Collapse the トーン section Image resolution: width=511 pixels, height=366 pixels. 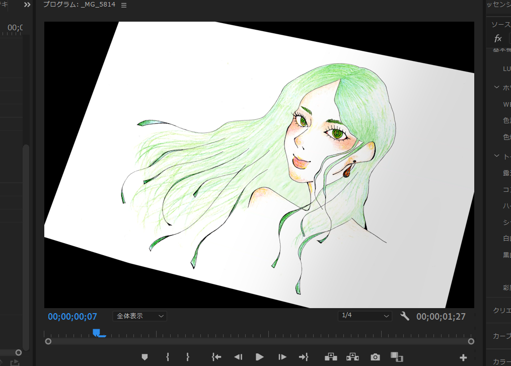pyautogui.click(x=496, y=156)
